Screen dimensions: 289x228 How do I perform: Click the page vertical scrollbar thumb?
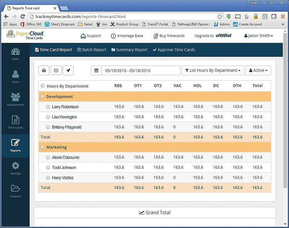pos(285,111)
